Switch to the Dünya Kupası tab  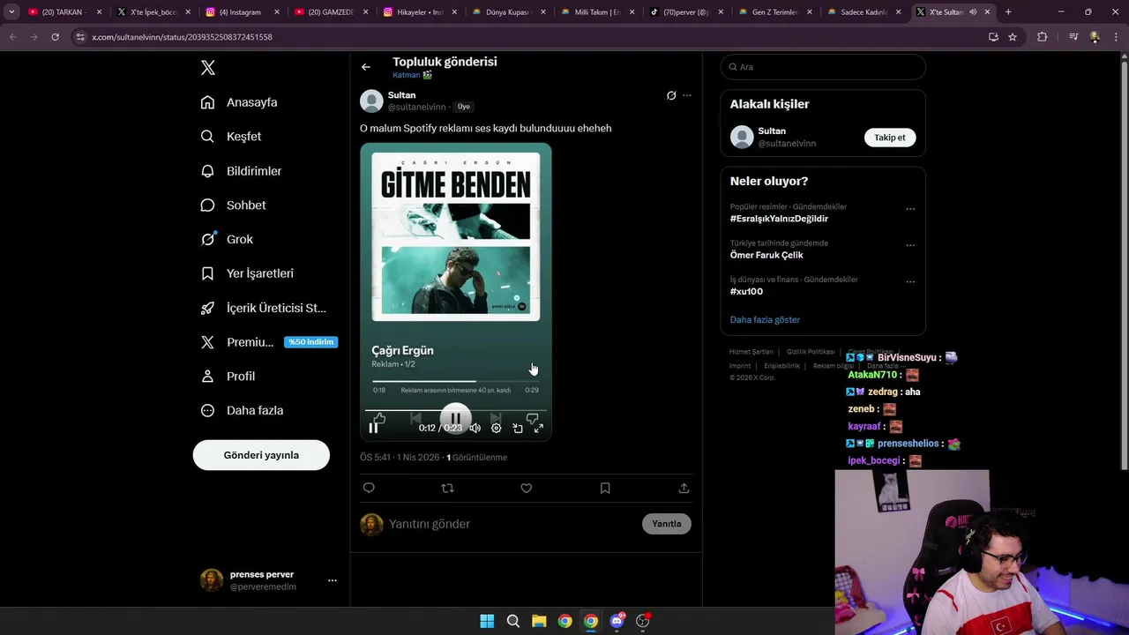(x=509, y=12)
